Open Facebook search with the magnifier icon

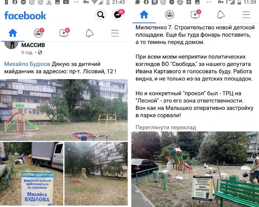tap(101, 15)
